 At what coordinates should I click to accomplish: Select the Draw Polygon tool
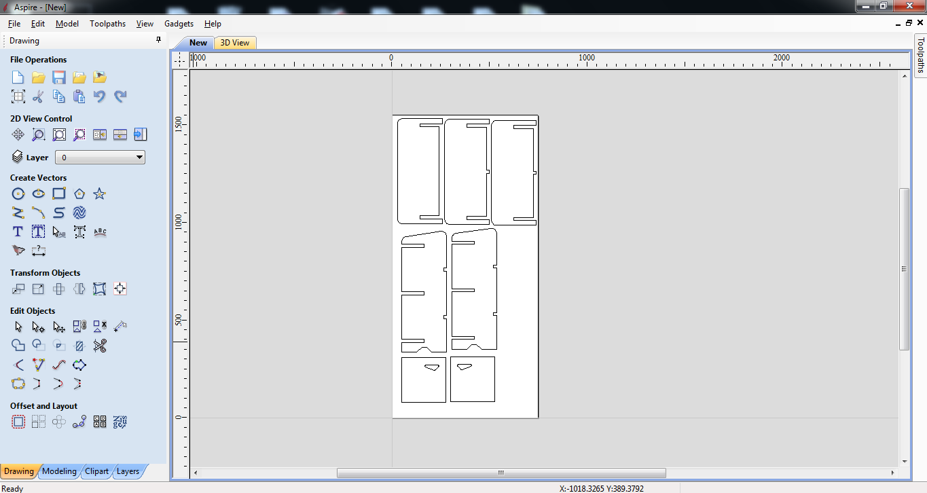coord(79,194)
